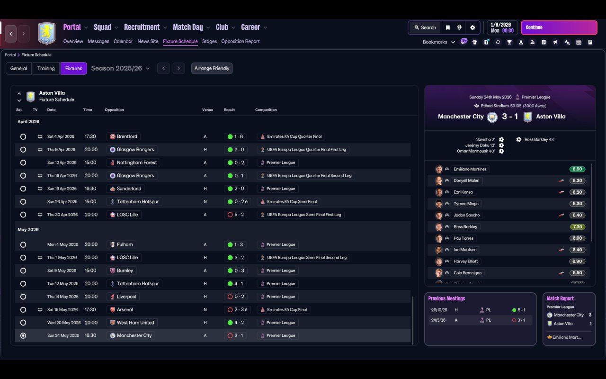606x379 pixels.
Task: Open the Stages tab
Action: coord(209,41)
